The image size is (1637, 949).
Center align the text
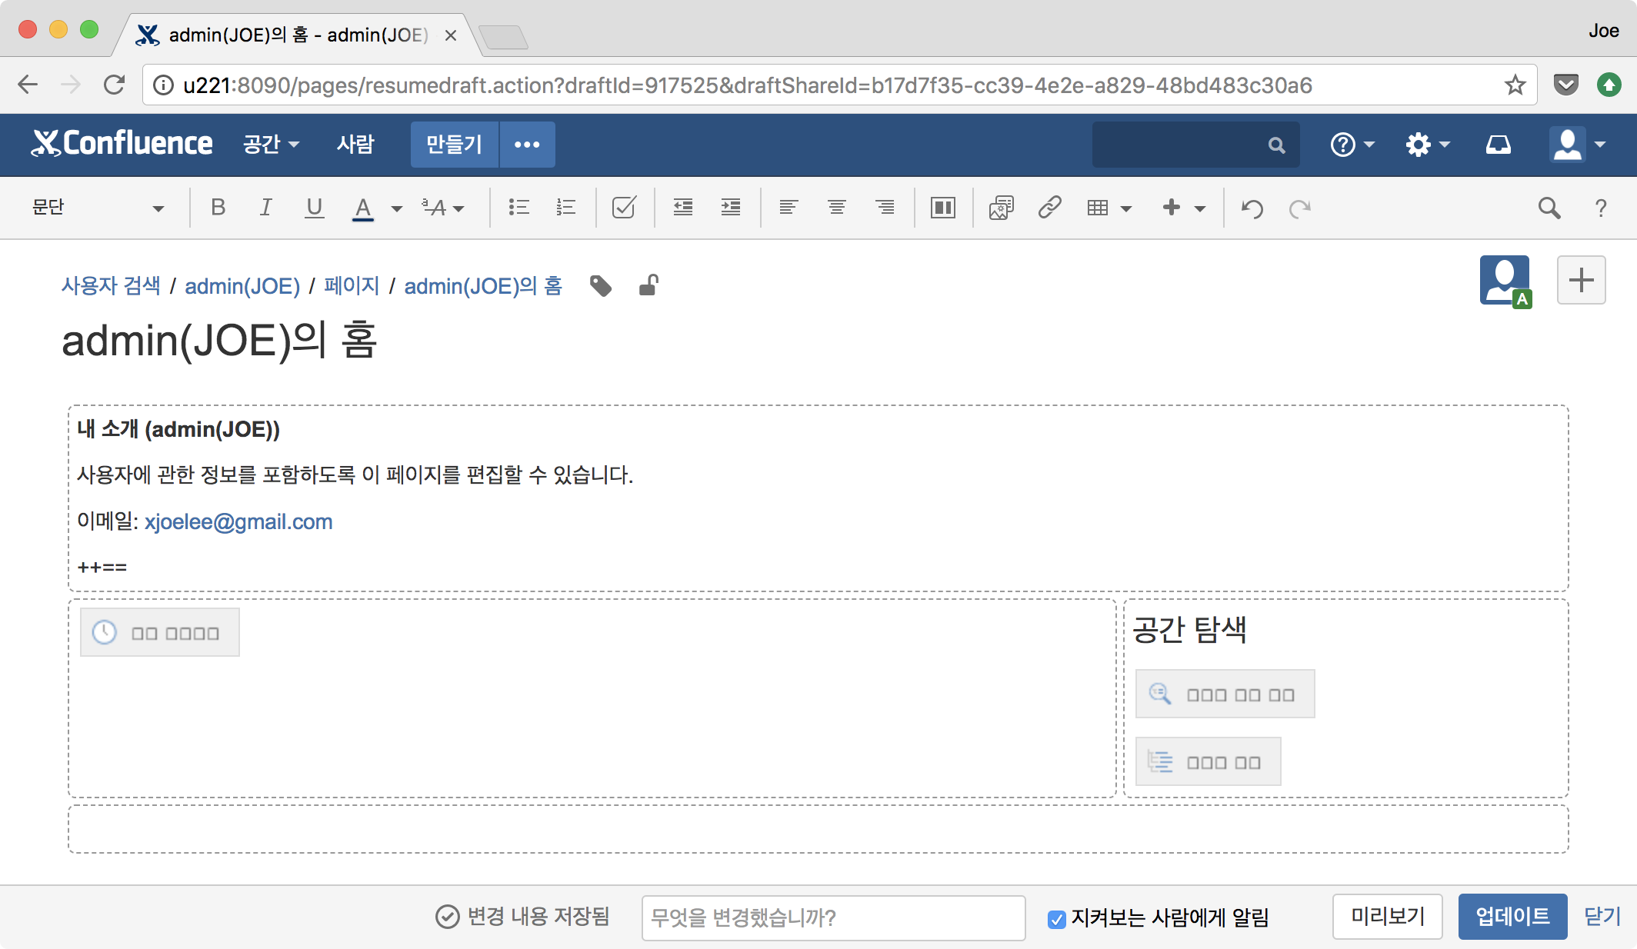(837, 208)
